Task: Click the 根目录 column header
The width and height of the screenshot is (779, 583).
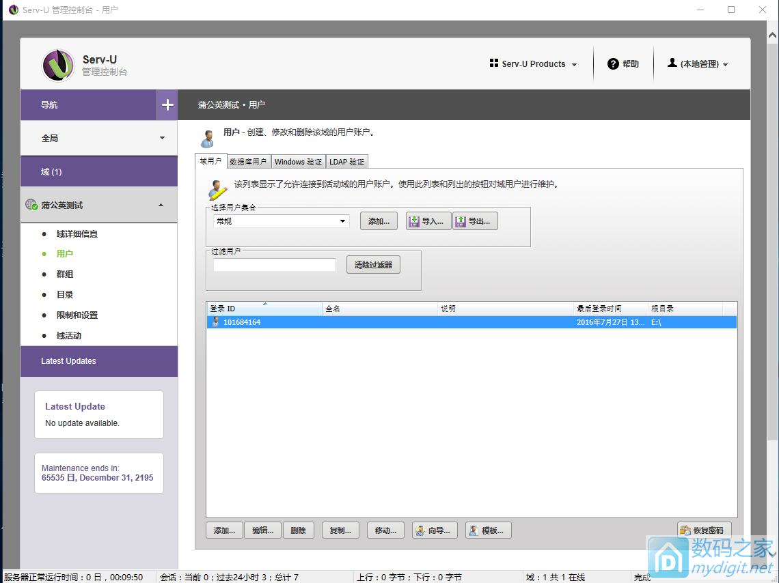Action: (x=685, y=309)
